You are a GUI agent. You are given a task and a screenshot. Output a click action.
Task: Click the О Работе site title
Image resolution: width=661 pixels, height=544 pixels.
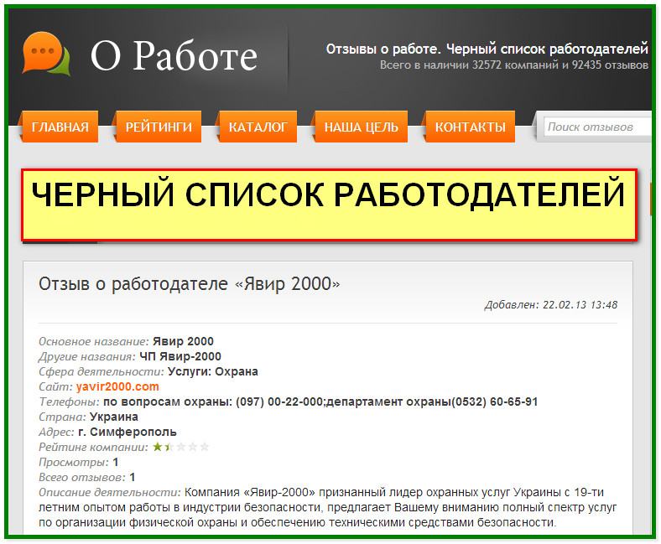[x=174, y=55]
